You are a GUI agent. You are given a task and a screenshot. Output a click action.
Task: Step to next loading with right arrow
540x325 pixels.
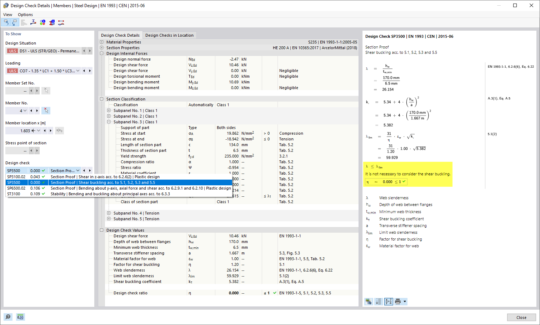[90, 71]
